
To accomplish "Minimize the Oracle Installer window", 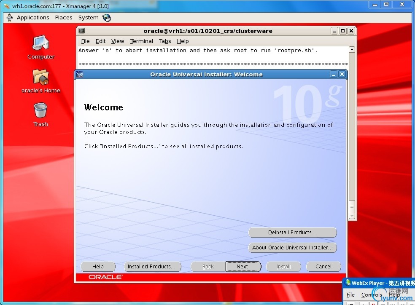I will coord(334,74).
